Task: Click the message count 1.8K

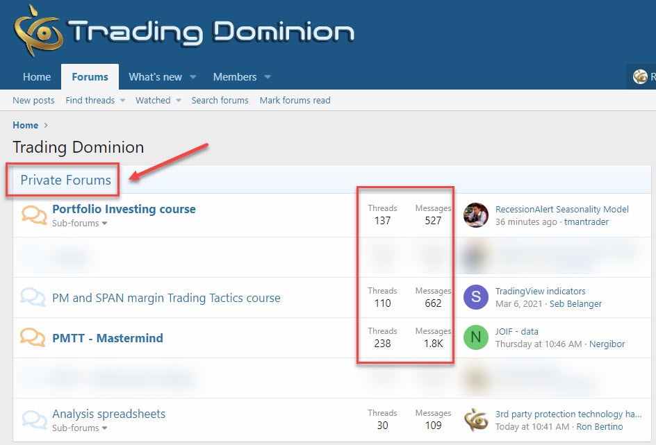Action: 433,344
